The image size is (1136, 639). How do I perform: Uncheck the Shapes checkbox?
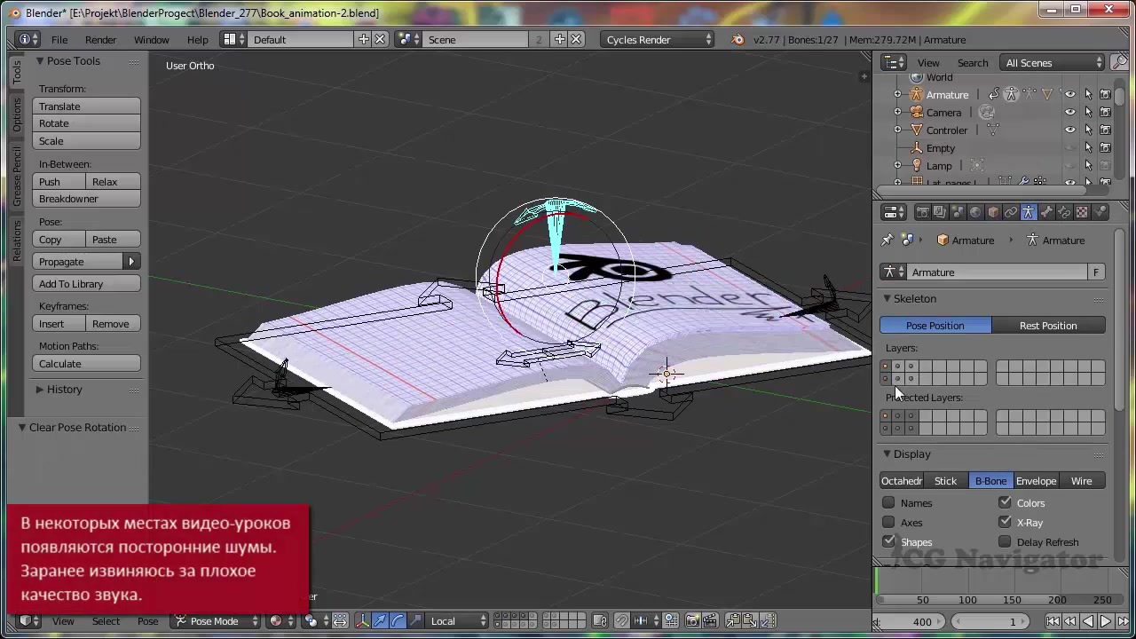(888, 541)
